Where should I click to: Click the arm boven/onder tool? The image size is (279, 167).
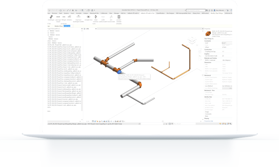click(x=110, y=17)
